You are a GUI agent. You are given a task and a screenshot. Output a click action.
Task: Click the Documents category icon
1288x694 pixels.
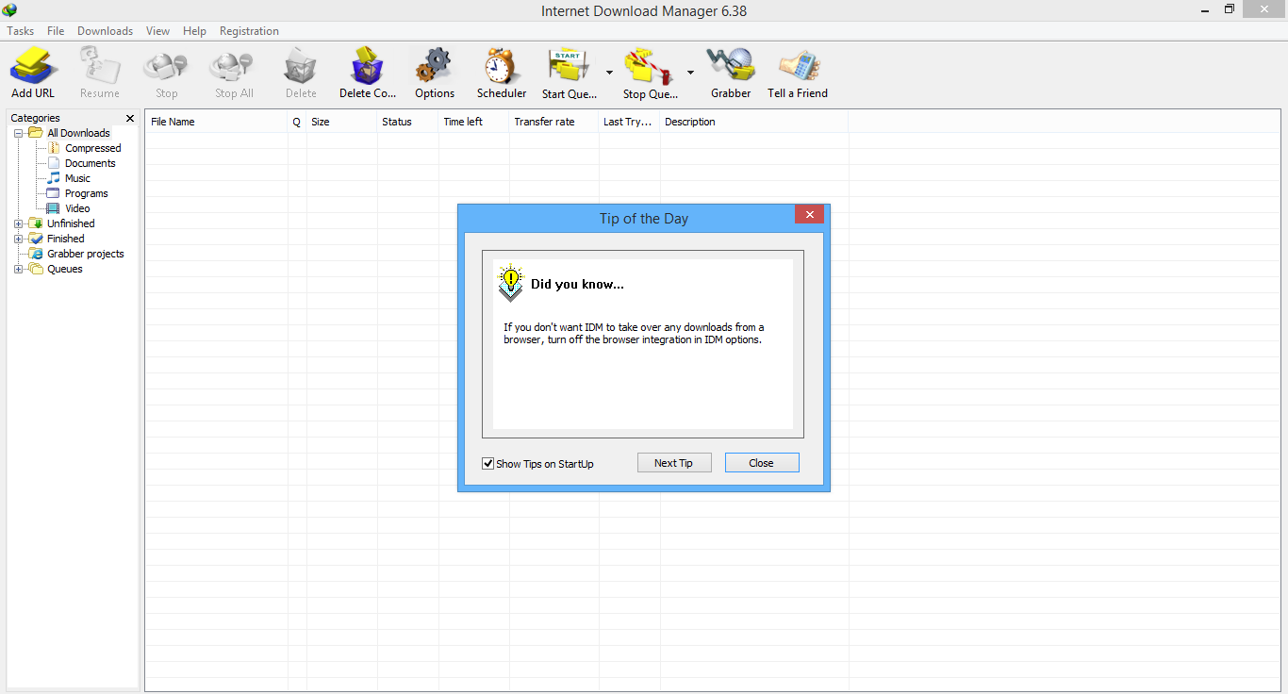point(54,163)
